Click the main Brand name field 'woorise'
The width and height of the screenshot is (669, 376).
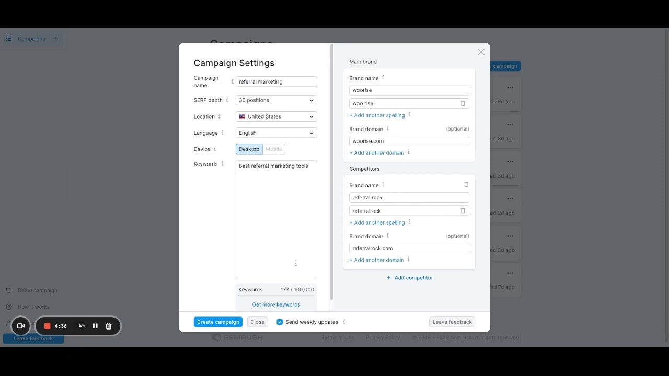point(409,90)
